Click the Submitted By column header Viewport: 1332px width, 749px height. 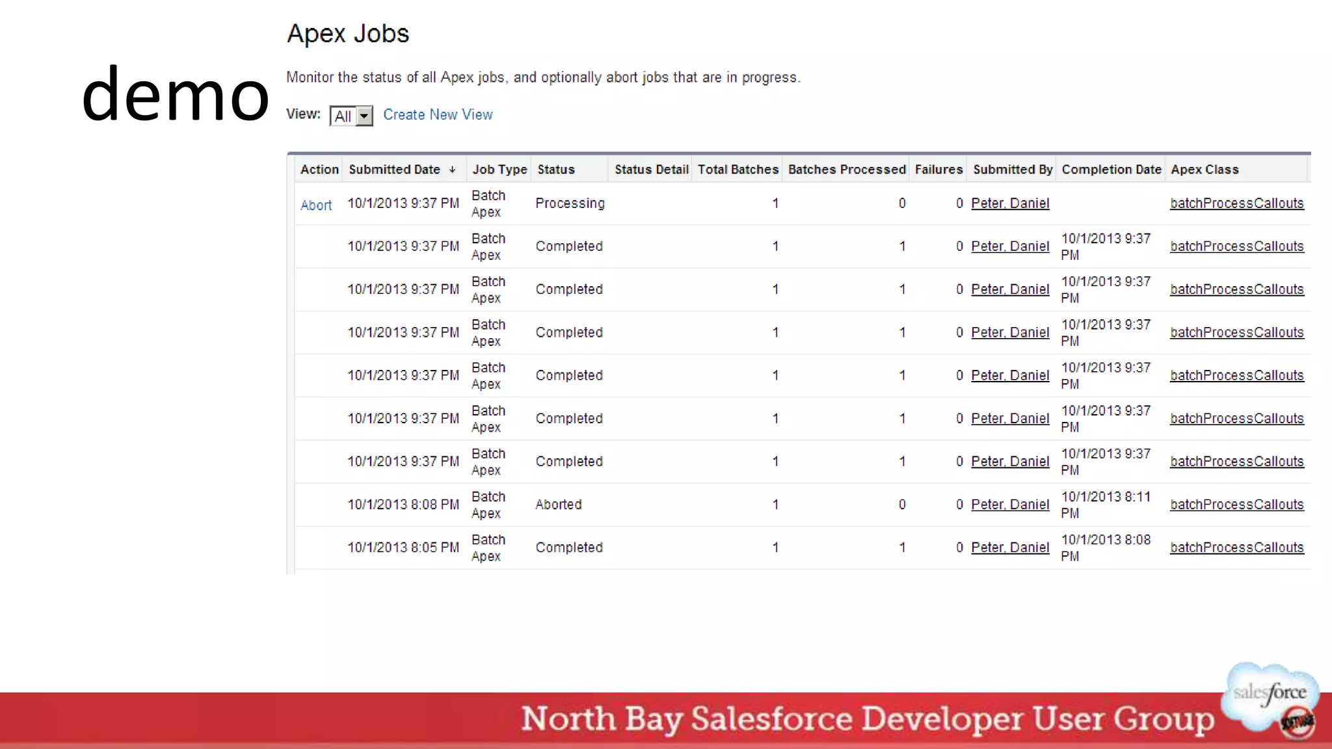click(x=1012, y=170)
